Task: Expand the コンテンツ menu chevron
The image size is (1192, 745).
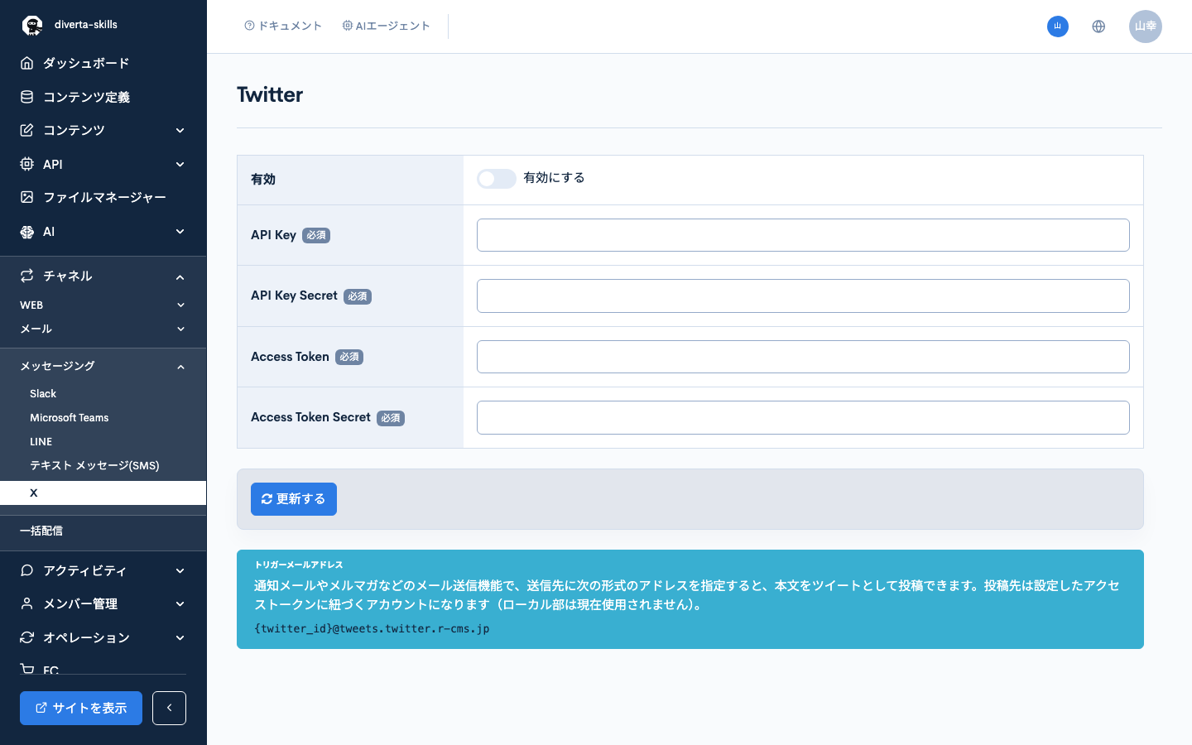Action: [180, 131]
